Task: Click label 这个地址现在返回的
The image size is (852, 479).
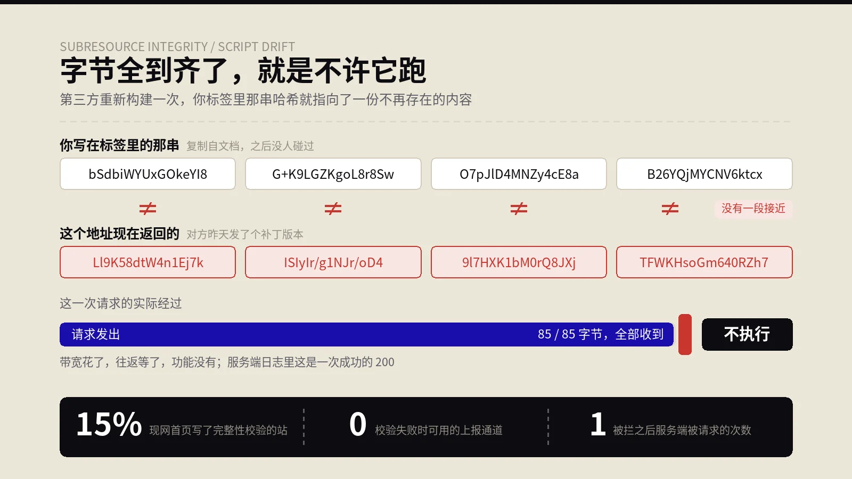Action: point(119,234)
